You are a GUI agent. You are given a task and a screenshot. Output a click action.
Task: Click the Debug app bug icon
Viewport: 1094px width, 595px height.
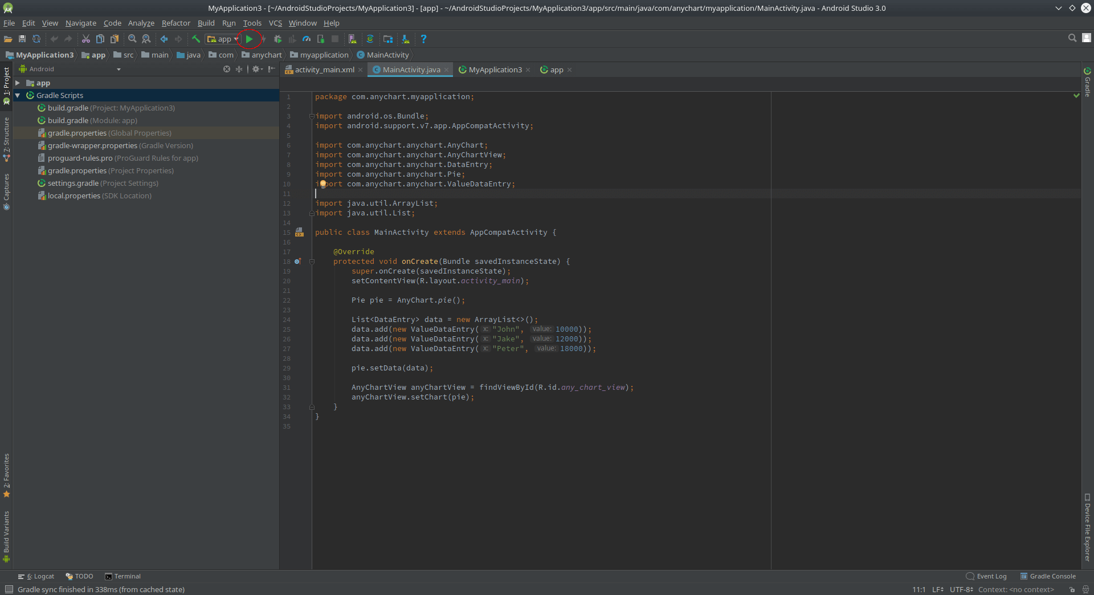coord(277,39)
